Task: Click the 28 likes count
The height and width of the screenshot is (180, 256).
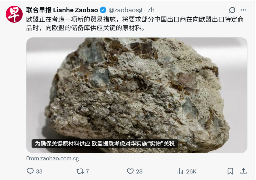Action: (139, 171)
